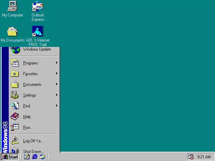Select Run... from the Start menu
Viewport: 215px width, 161px height.
pyautogui.click(x=34, y=127)
